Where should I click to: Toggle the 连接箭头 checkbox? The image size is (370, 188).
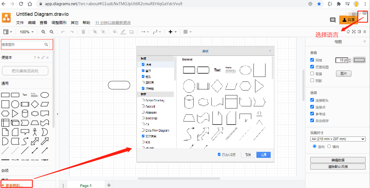coord(312,100)
